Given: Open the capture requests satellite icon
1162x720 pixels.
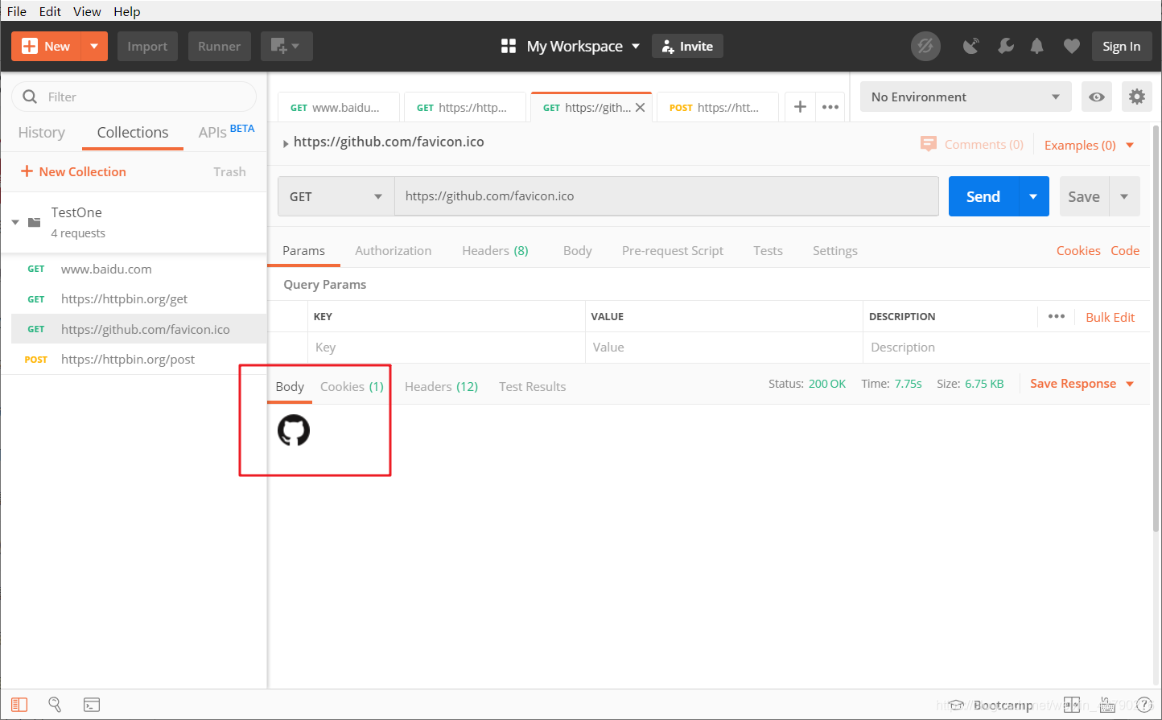Looking at the screenshot, I should [x=972, y=47].
